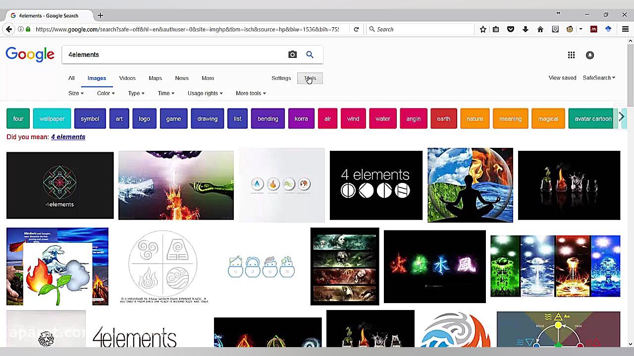Screen dimensions: 634x356
Task: Open the Settings link
Action: tap(281, 78)
